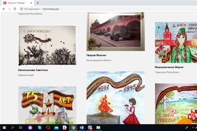Image resolution: width=197 pixels, height=131 pixels.
Task: Click the browser back arrow
Action: click(x=4, y=9)
